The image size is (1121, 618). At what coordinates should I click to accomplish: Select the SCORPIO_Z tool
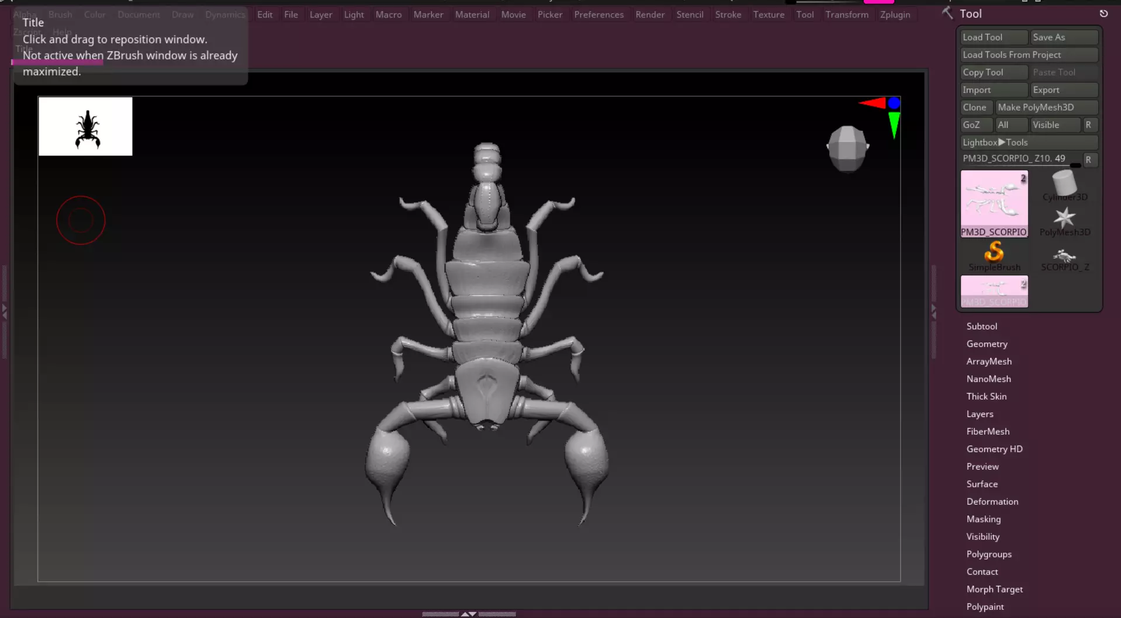click(1064, 260)
